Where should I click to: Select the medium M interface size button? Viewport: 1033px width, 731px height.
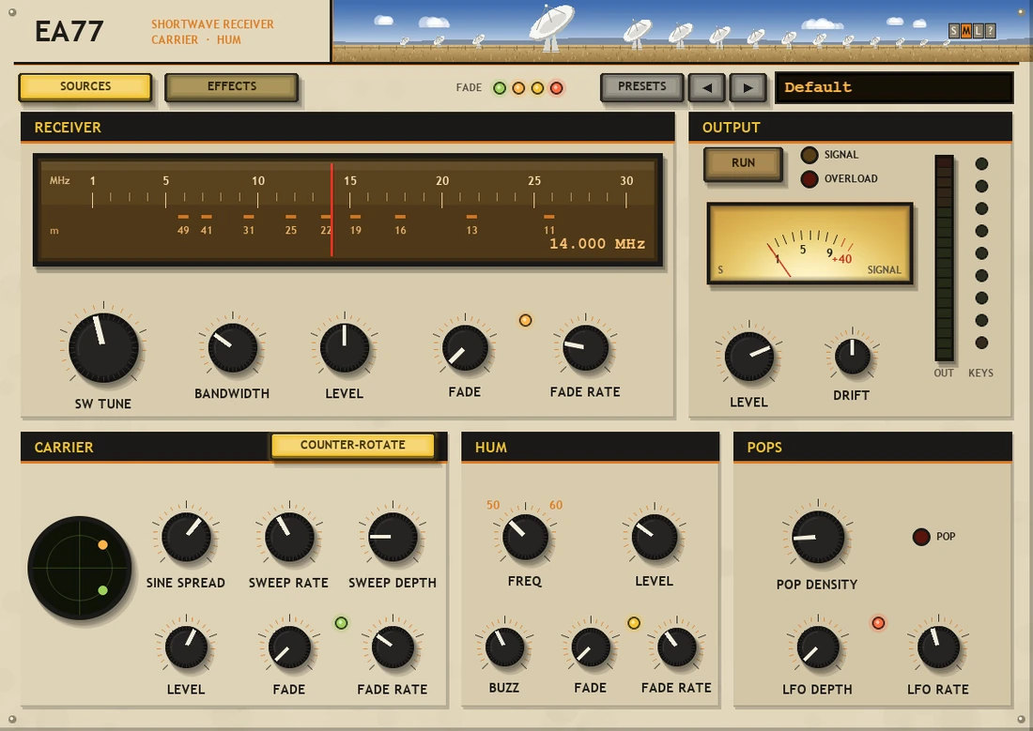965,30
